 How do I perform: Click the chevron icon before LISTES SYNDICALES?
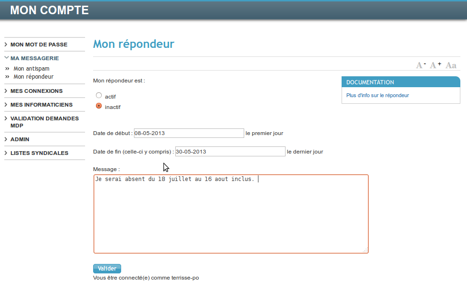pos(5,153)
